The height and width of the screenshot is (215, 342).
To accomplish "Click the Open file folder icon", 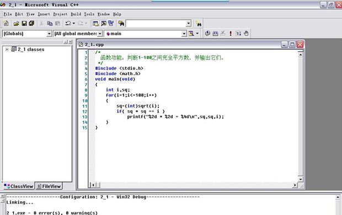I will coord(16,23).
